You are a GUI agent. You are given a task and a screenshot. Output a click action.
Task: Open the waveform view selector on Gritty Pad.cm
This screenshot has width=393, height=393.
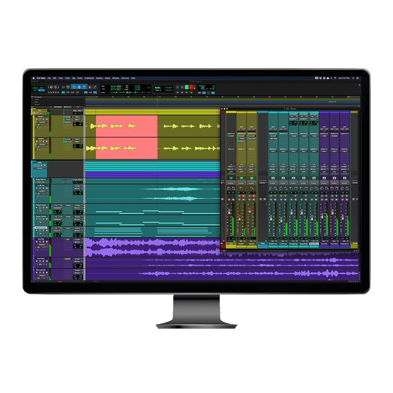coord(42,182)
